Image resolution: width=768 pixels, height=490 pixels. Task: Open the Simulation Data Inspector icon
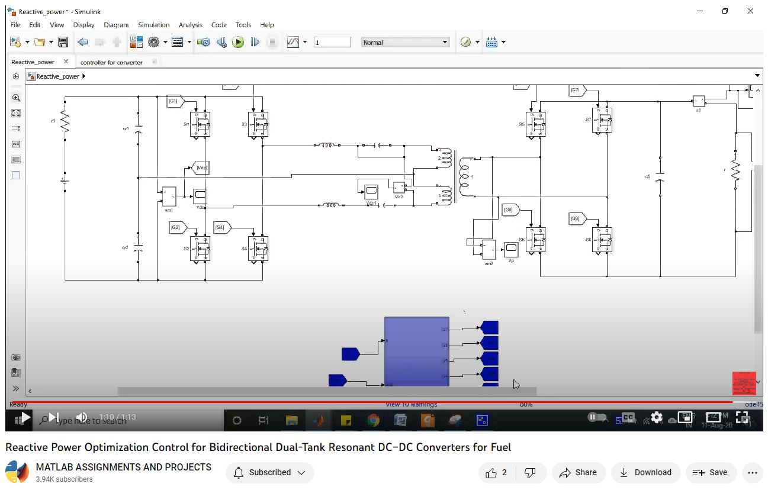[x=293, y=42]
